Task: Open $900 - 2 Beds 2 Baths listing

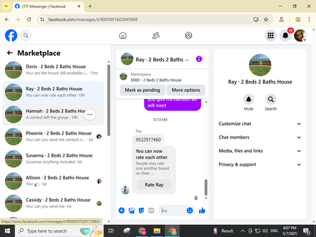Action: pyautogui.click(x=156, y=80)
